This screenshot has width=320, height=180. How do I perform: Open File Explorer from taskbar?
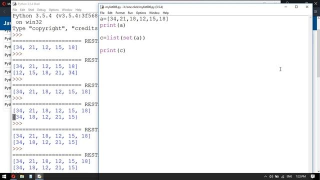[22, 176]
